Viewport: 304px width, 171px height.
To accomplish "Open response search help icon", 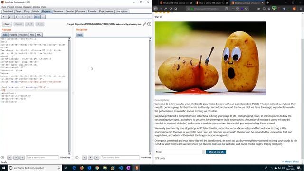I will point(77,157).
